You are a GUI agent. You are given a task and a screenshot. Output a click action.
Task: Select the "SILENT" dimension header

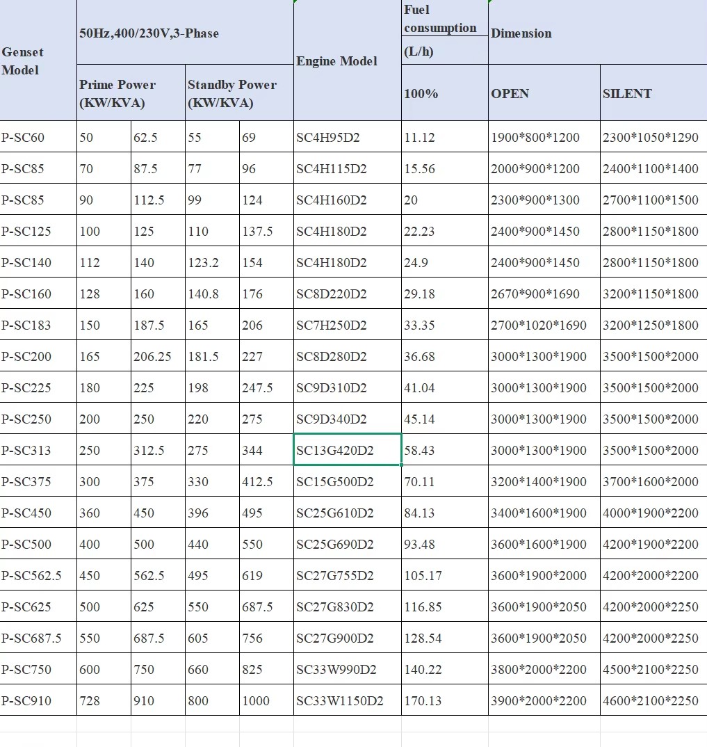[x=654, y=93]
